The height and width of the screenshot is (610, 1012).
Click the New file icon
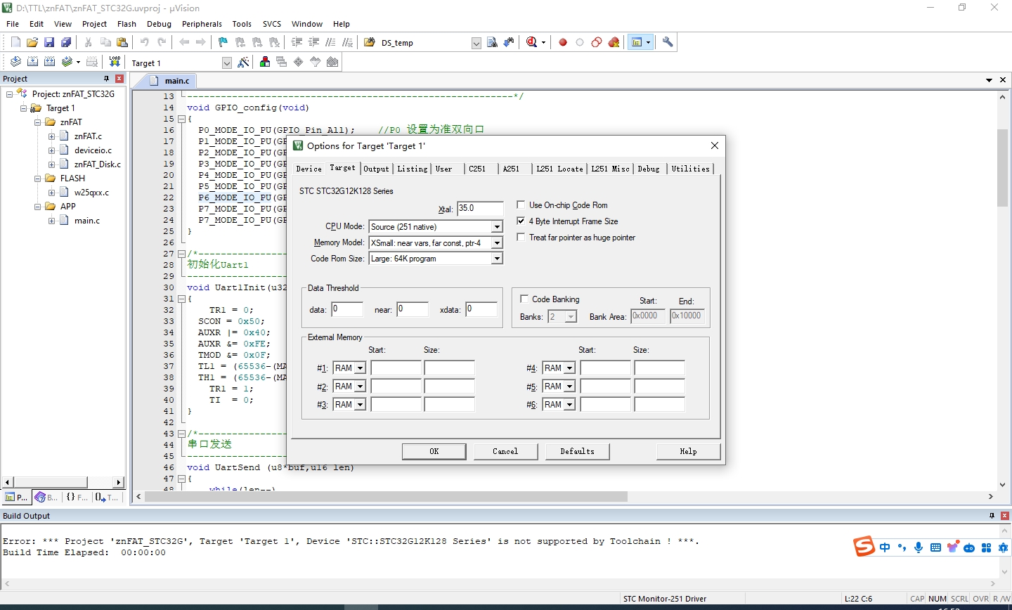(x=15, y=42)
